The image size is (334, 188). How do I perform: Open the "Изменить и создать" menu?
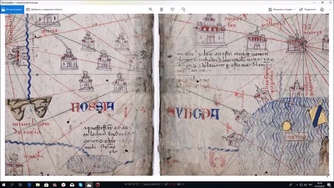282,9
